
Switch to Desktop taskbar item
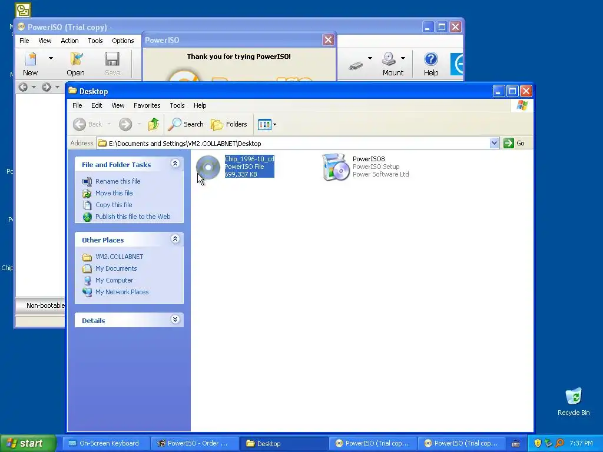coord(283,444)
